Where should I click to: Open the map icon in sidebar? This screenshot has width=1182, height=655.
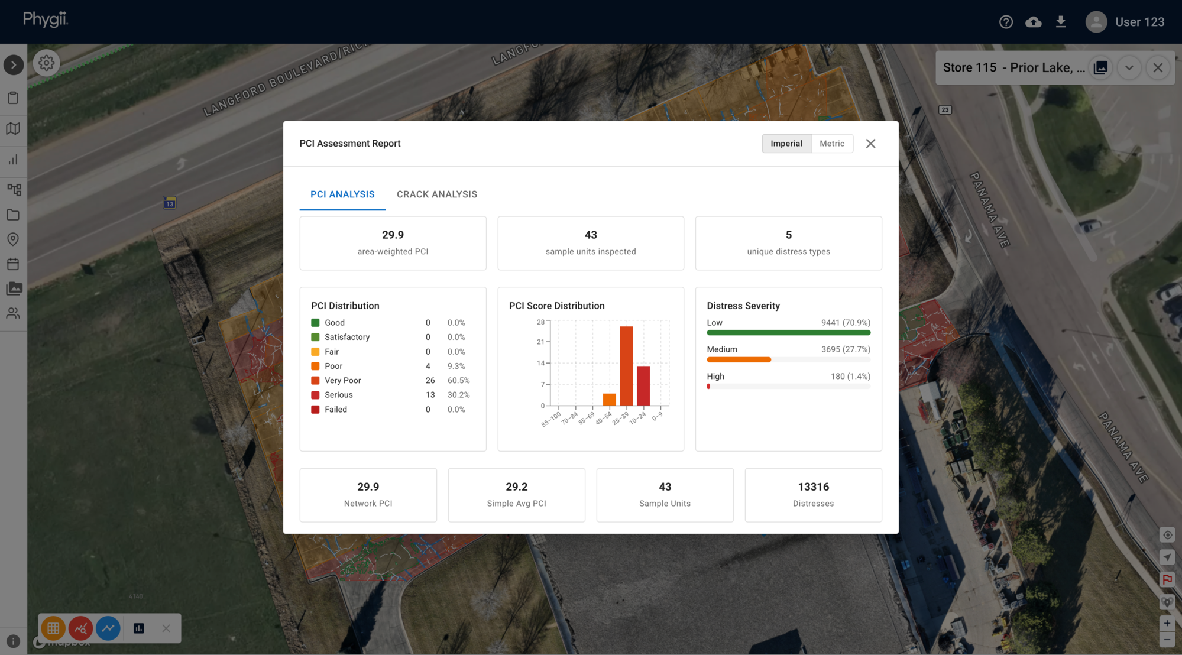point(13,128)
